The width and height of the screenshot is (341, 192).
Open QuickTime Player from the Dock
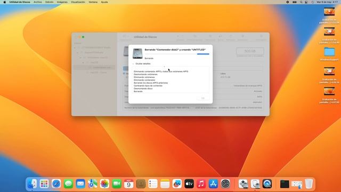pyautogui.click(x=267, y=183)
